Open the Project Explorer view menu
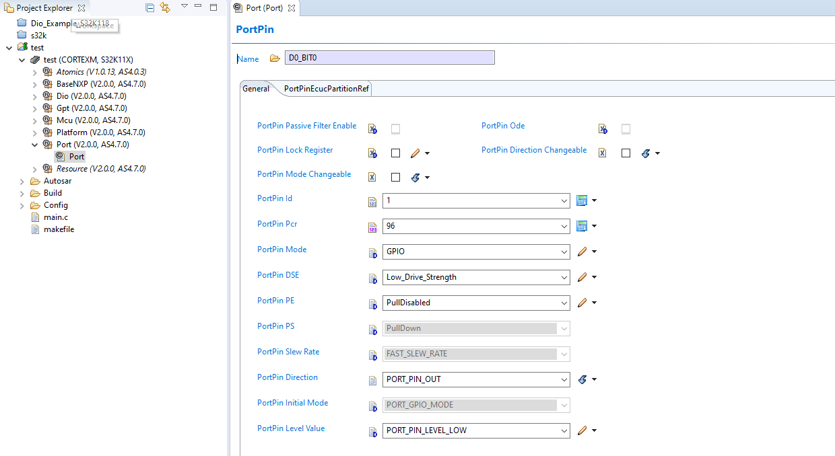 pos(183,7)
